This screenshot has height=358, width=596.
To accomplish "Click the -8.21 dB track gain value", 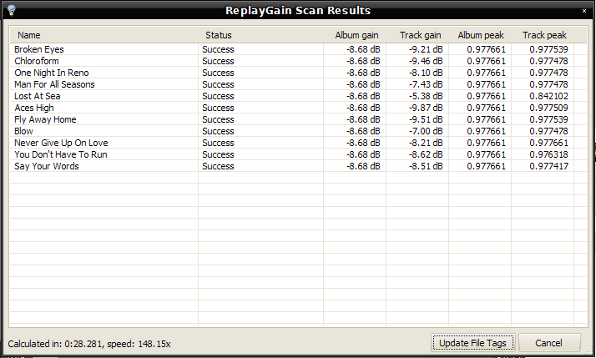I will pyautogui.click(x=426, y=143).
